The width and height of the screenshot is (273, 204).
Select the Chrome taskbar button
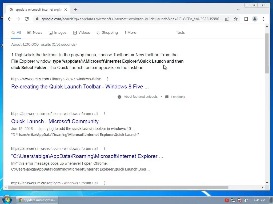pos(37,200)
